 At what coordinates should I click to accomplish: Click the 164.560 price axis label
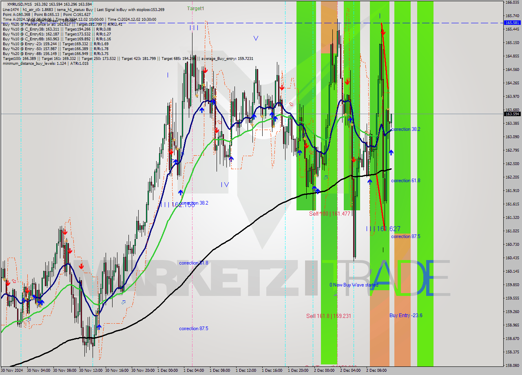tap(512, 70)
